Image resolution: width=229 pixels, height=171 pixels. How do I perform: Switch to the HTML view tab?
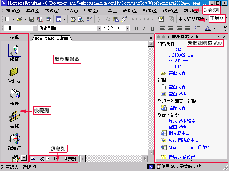[54, 159]
